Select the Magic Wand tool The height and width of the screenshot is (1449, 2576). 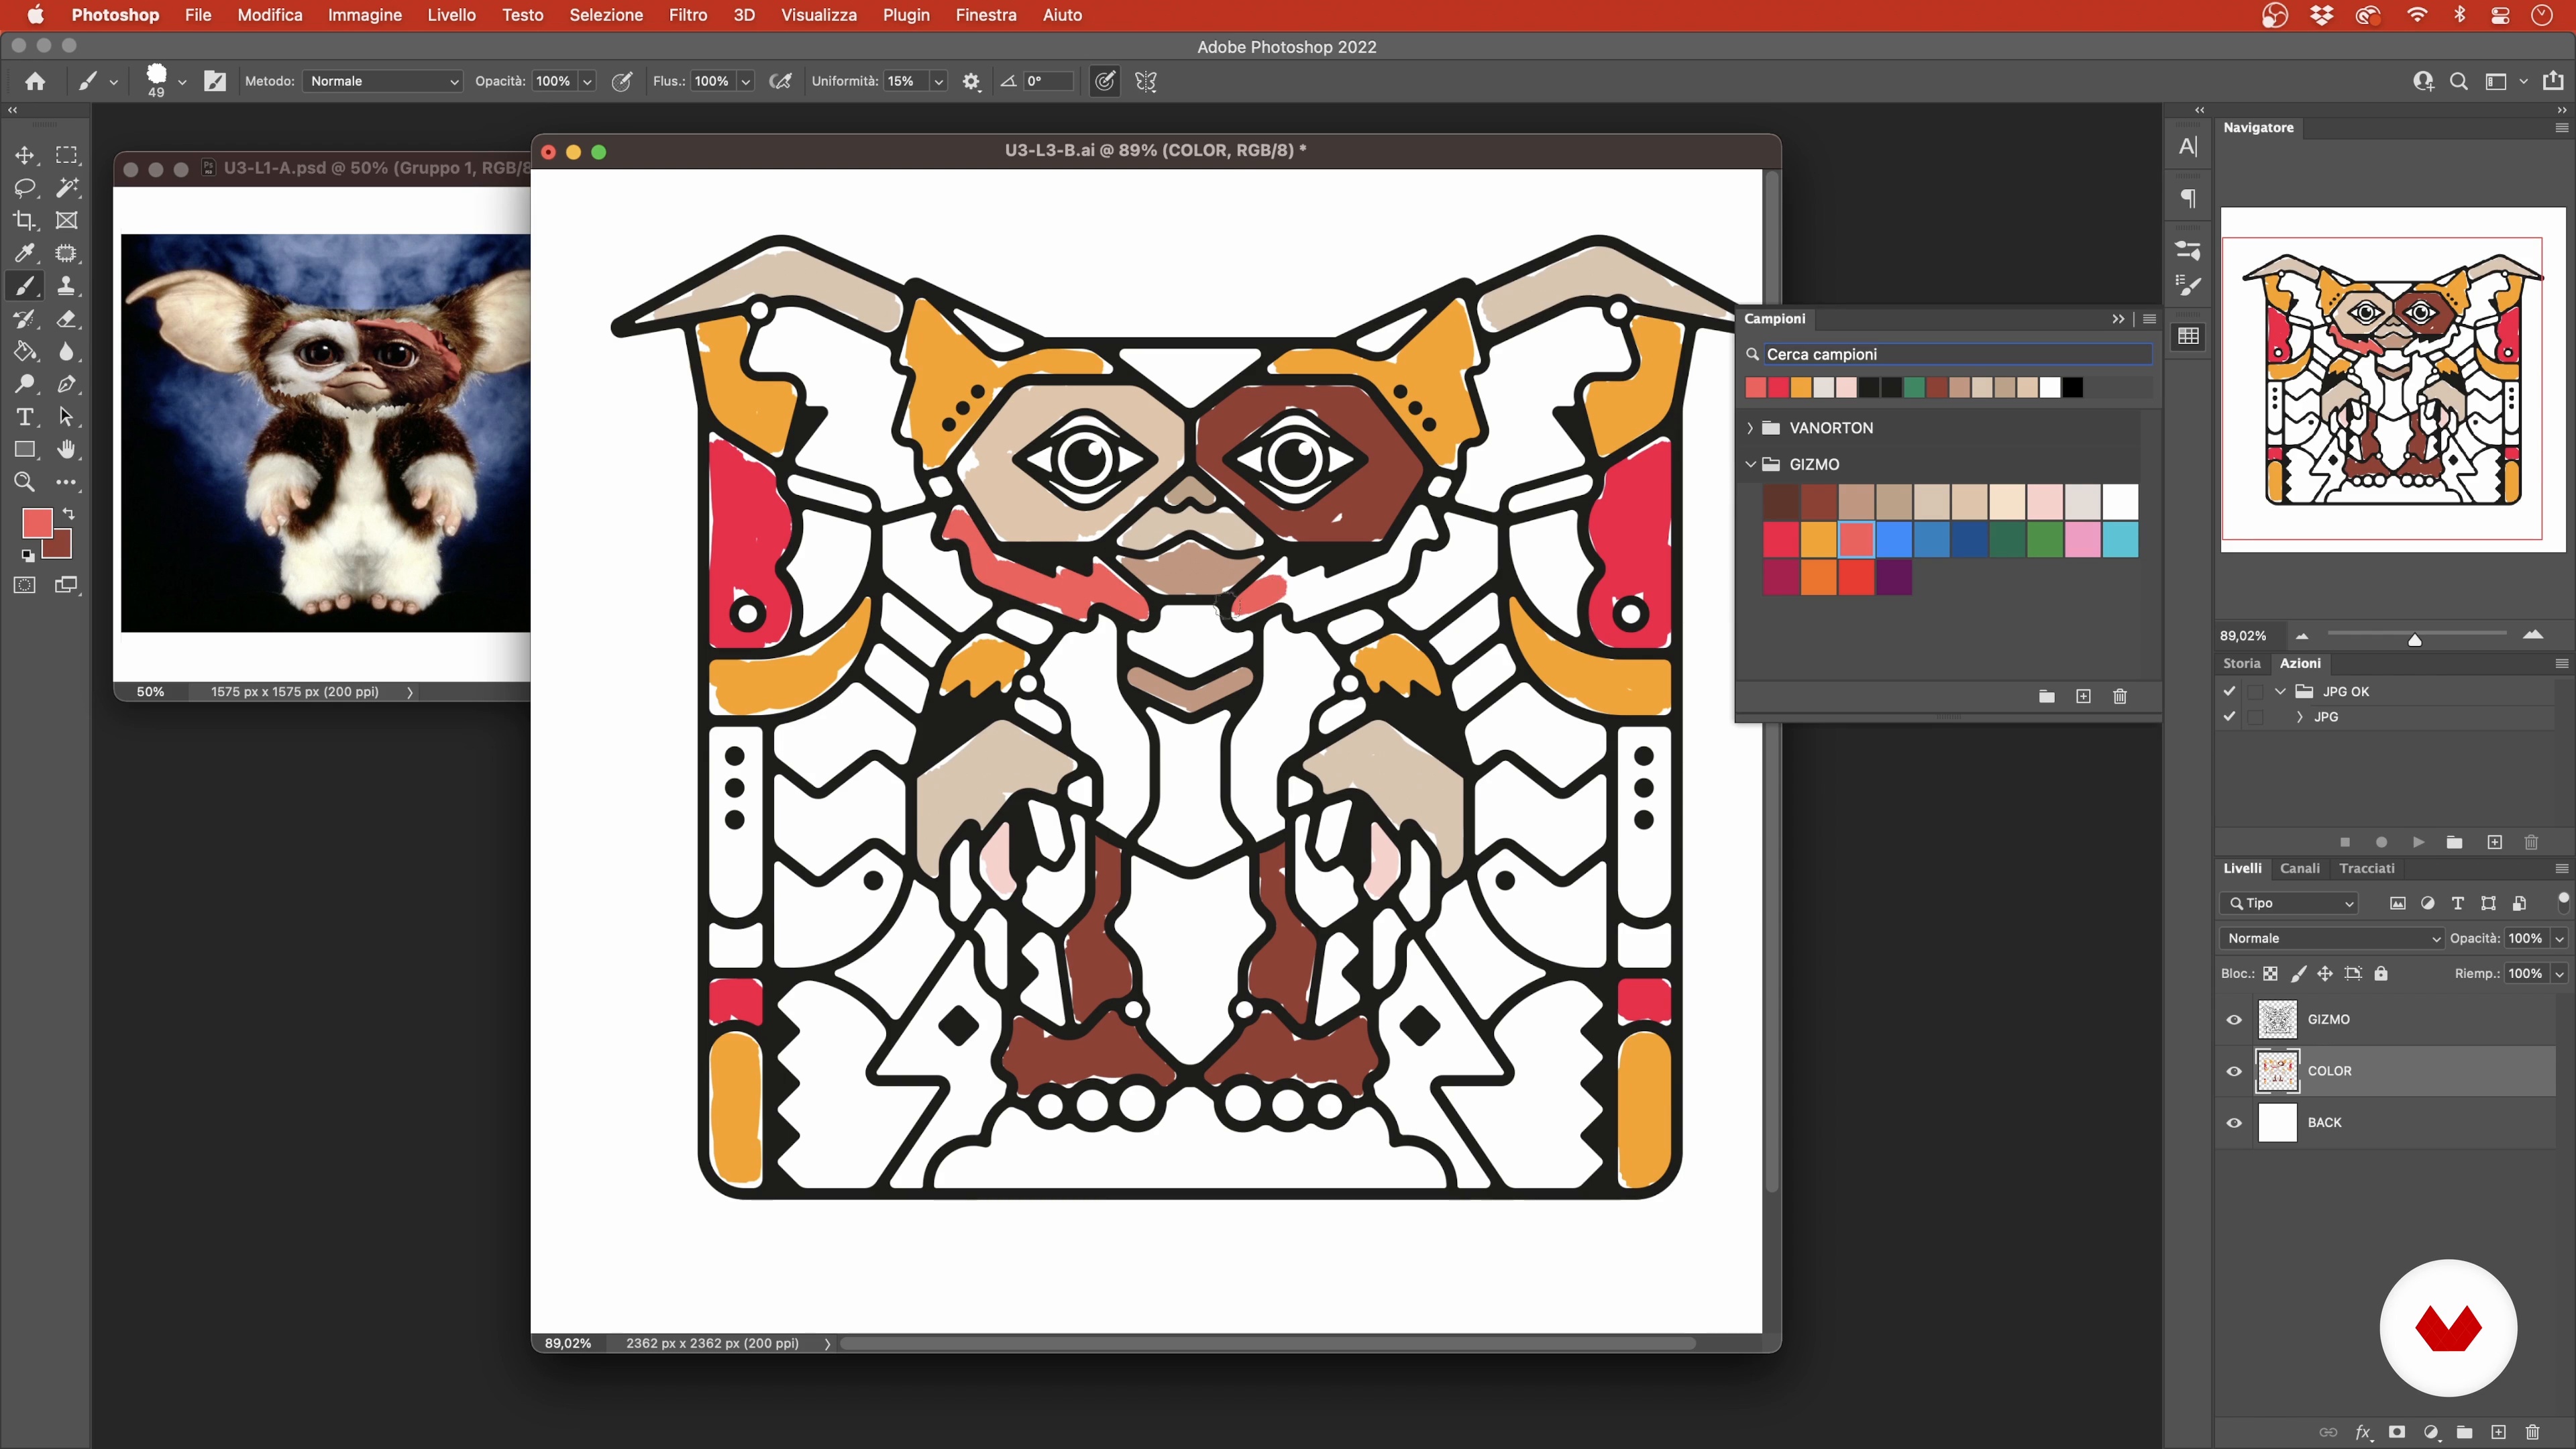point(66,188)
